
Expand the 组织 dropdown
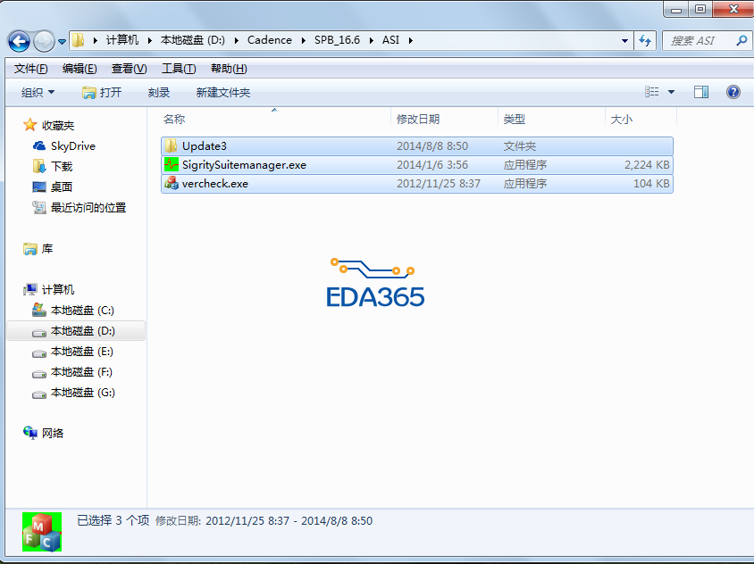pos(38,92)
